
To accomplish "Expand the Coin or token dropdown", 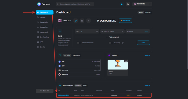I will pos(112,31).
